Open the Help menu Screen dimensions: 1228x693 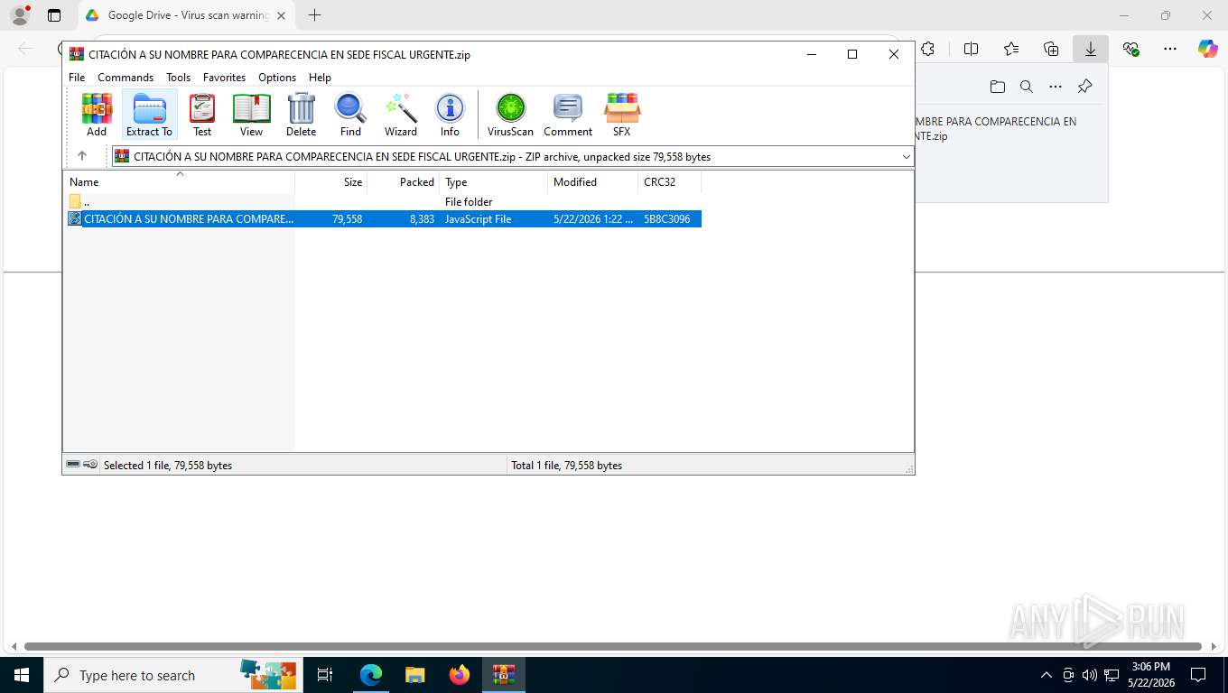point(320,78)
